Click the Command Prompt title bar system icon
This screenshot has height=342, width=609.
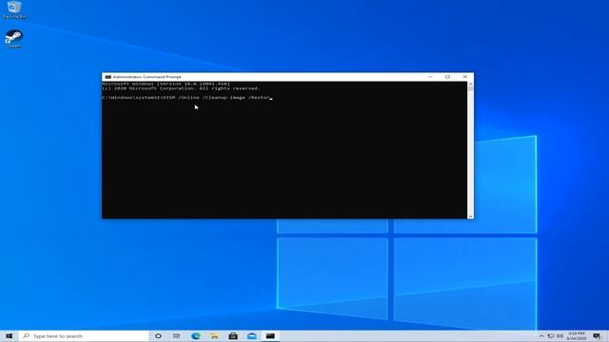coord(108,77)
